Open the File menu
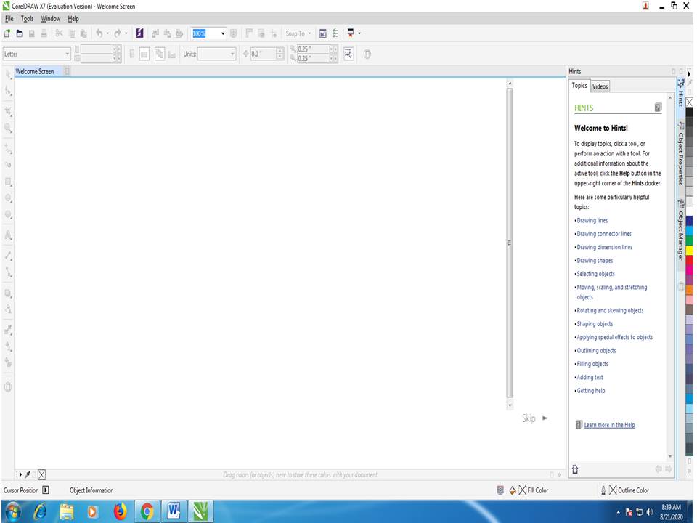Image resolution: width=697 pixels, height=523 pixels. [9, 19]
